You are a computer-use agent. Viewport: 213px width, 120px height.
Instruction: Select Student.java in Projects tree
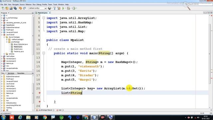tap(18, 49)
